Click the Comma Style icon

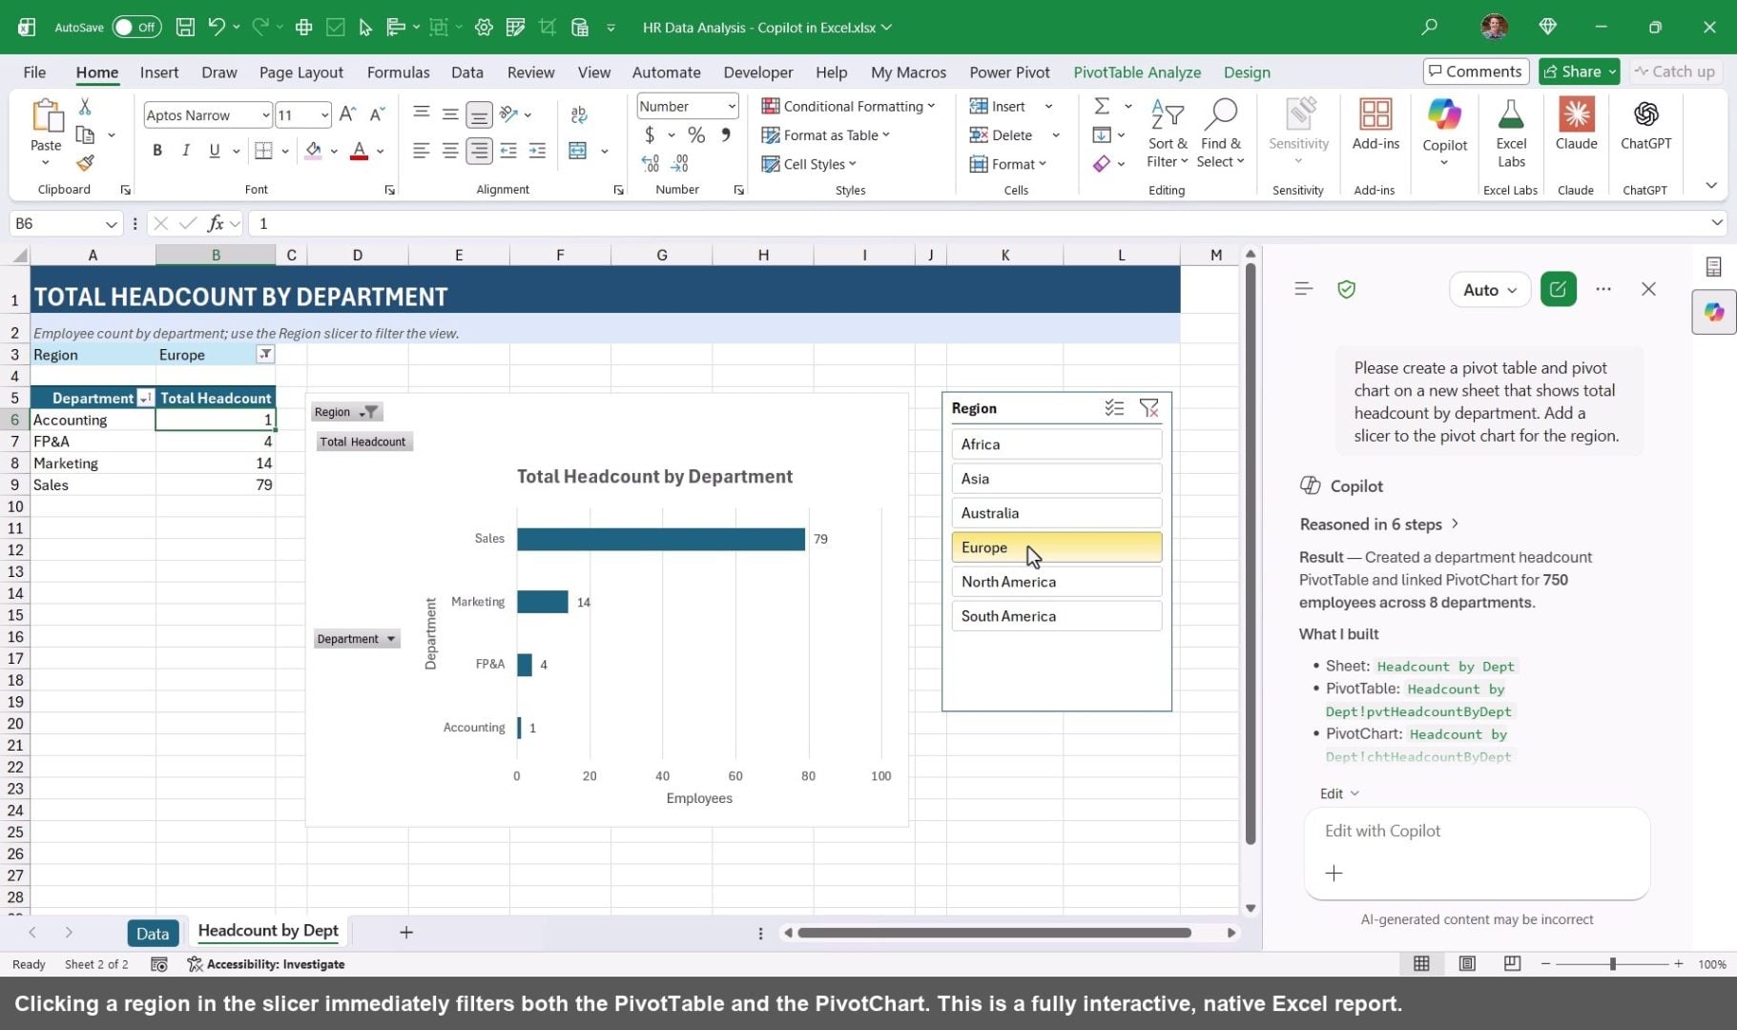coord(726,135)
